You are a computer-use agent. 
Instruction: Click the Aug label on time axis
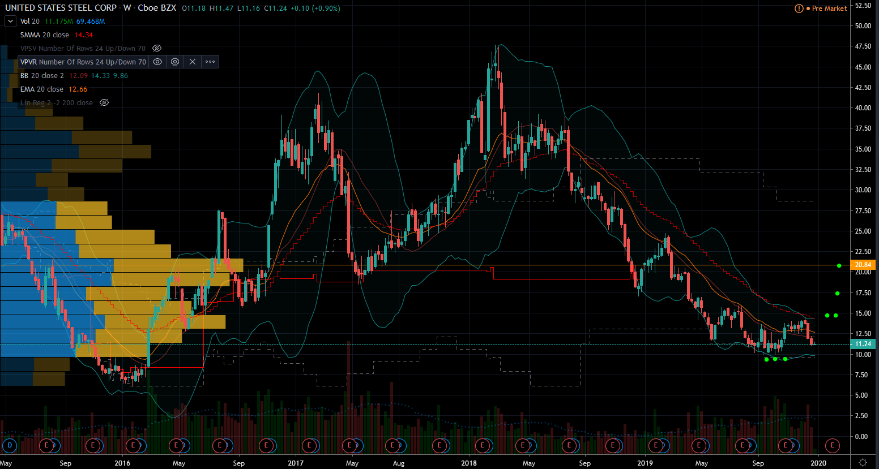point(399,463)
